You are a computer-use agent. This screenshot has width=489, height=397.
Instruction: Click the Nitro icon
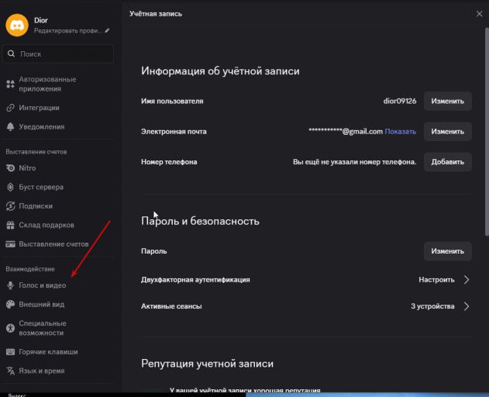click(x=10, y=168)
